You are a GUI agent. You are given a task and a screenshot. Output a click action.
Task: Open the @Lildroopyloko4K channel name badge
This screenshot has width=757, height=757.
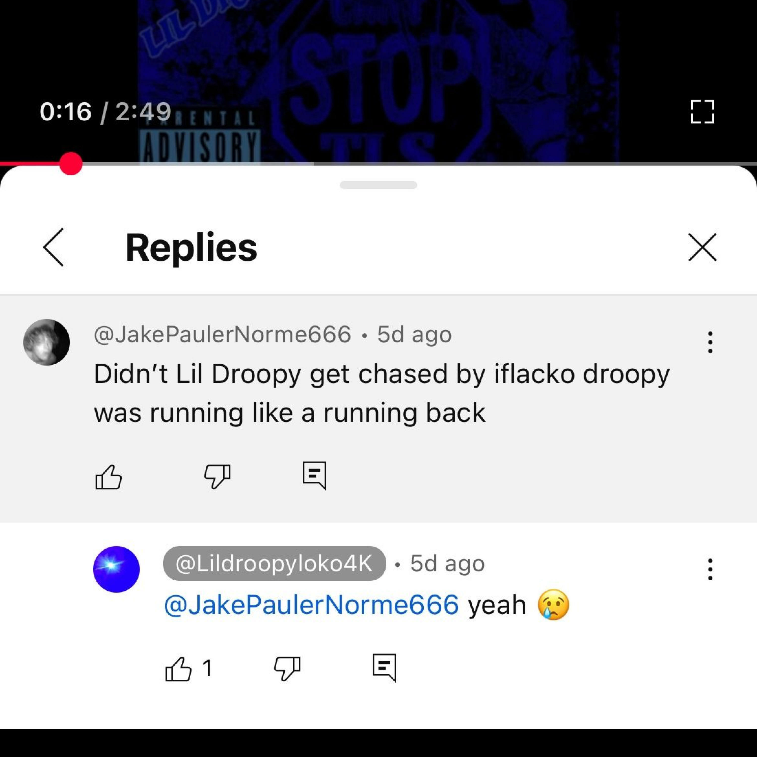coord(274,563)
